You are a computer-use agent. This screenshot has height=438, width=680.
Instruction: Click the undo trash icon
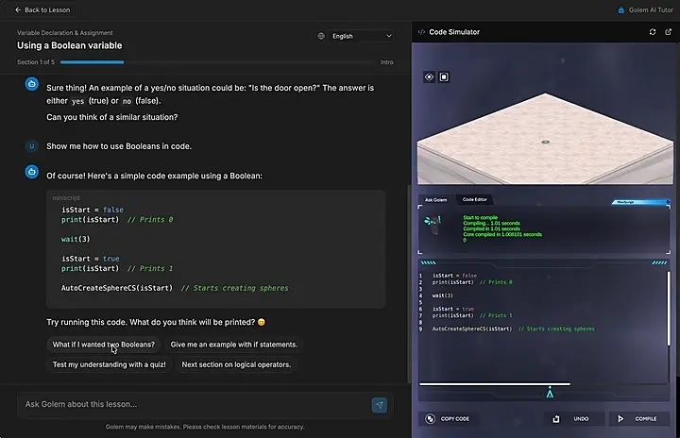[556, 419]
